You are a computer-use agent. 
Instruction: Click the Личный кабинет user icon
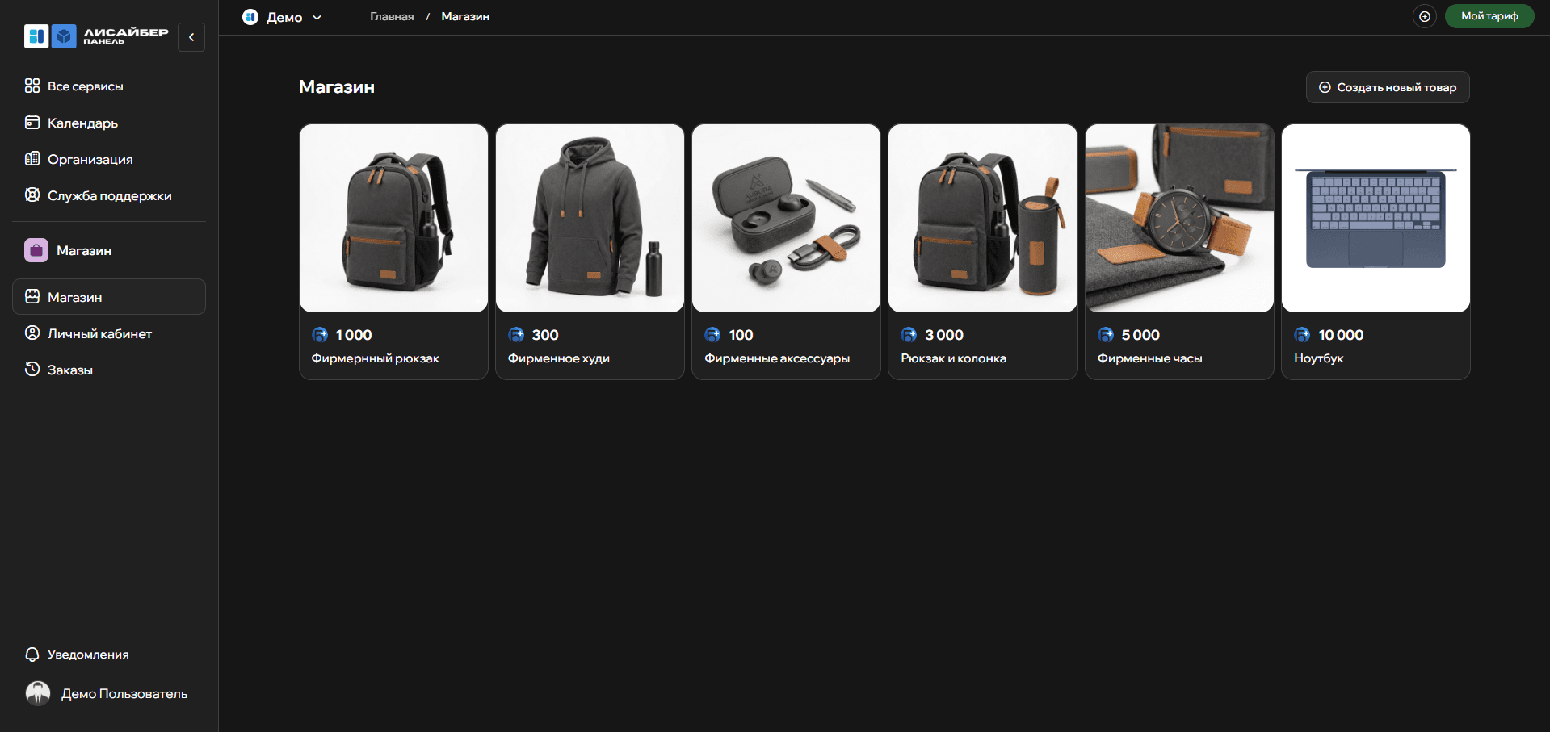point(32,333)
